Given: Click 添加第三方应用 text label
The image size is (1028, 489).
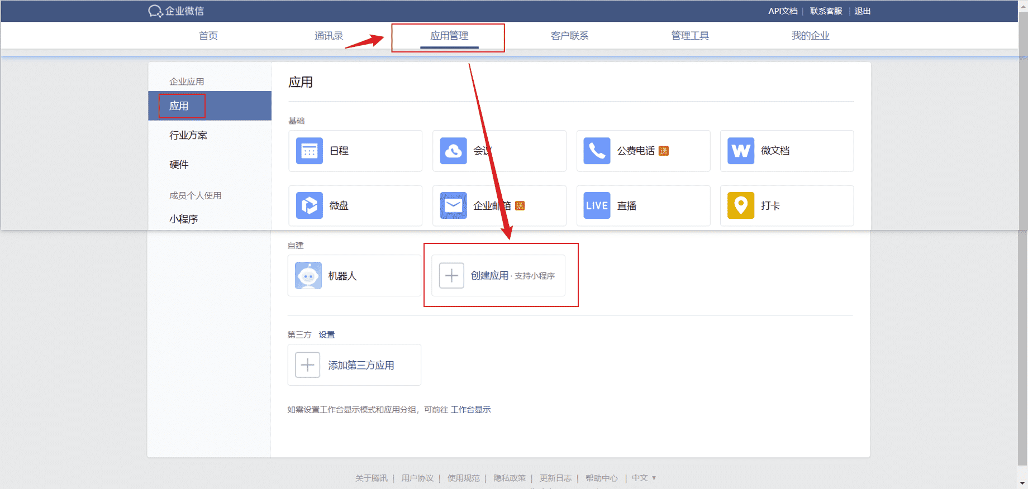Looking at the screenshot, I should [x=361, y=365].
